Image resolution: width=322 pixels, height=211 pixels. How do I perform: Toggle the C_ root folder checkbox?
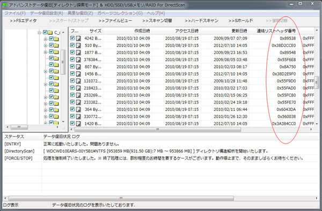tap(45, 32)
